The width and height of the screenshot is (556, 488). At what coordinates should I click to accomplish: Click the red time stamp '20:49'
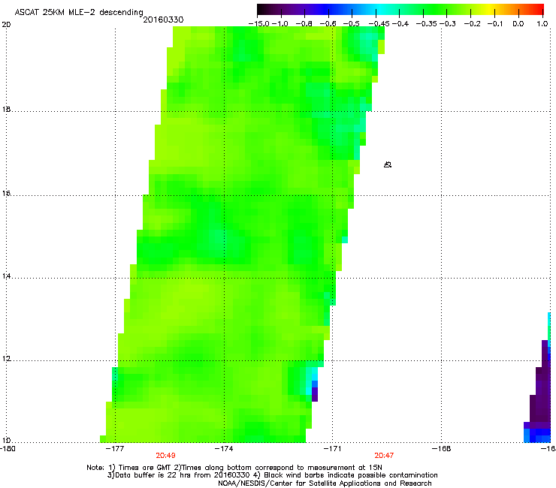(x=165, y=456)
